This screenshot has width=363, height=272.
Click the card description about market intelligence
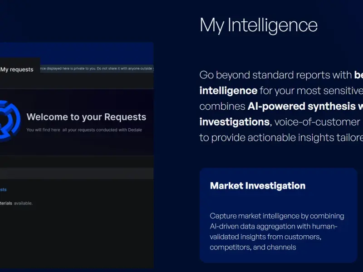click(x=277, y=231)
